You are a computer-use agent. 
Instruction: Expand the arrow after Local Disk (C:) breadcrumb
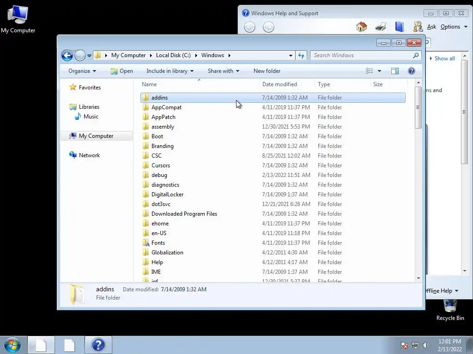[196, 55]
